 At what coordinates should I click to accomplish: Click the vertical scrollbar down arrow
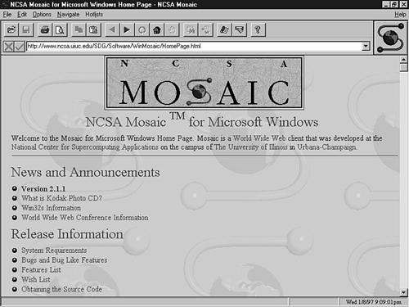(x=404, y=292)
